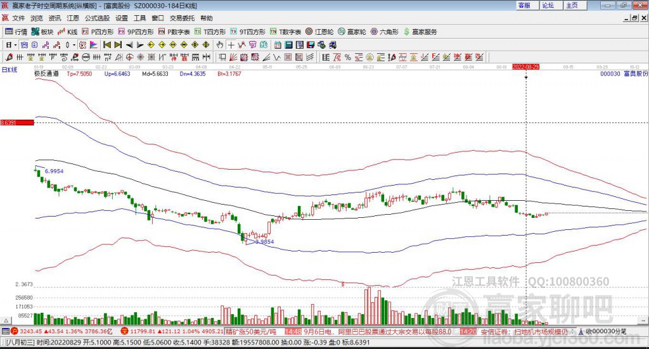Viewport: 649px width, 349px height.
Task: Open the 帮助 menu
Action: tap(206, 18)
